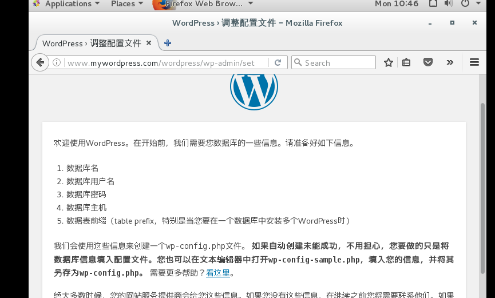Save page to Pocket
Viewport: 495px width, 298px height.
click(x=427, y=62)
